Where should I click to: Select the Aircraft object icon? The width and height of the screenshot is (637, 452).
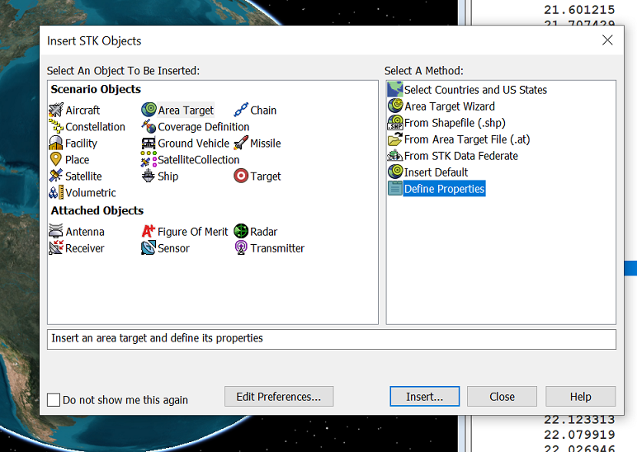[x=56, y=110]
